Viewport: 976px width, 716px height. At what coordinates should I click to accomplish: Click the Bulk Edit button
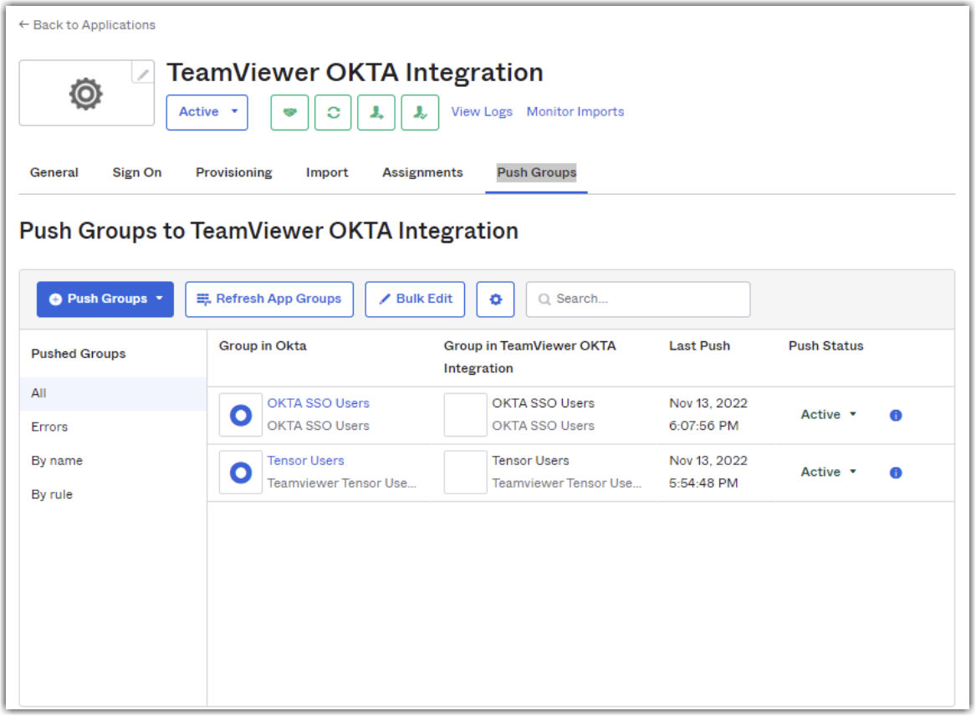(x=415, y=299)
